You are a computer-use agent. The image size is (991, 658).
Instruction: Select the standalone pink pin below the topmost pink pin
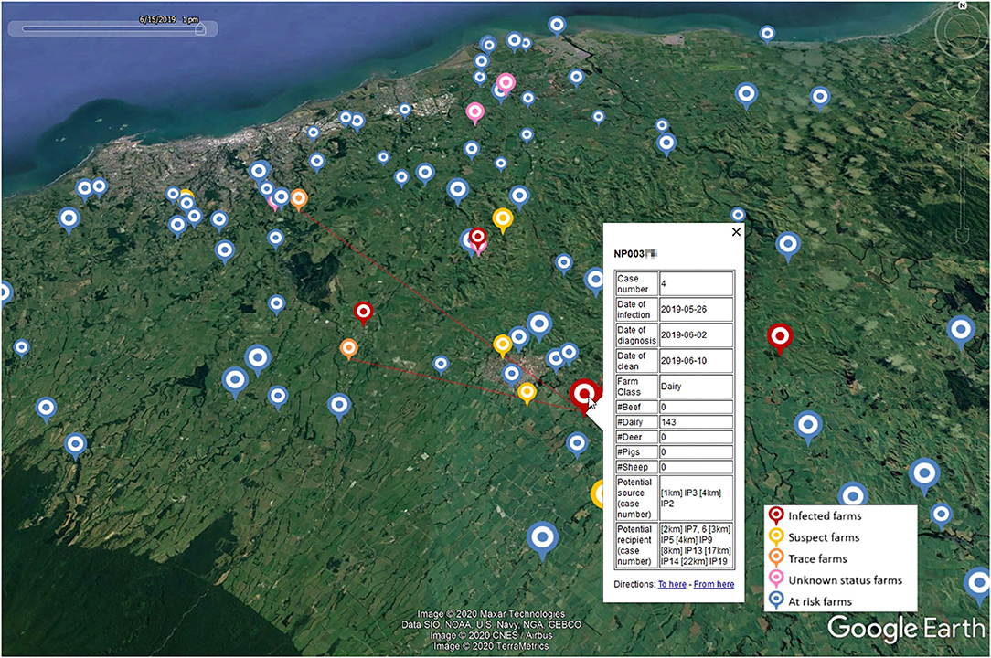coord(474,113)
